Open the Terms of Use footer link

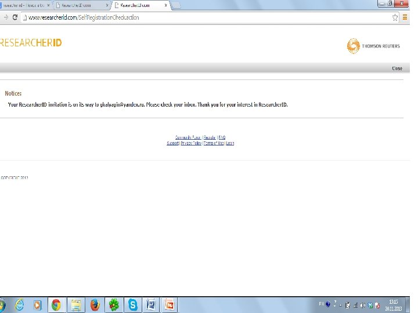tap(214, 143)
